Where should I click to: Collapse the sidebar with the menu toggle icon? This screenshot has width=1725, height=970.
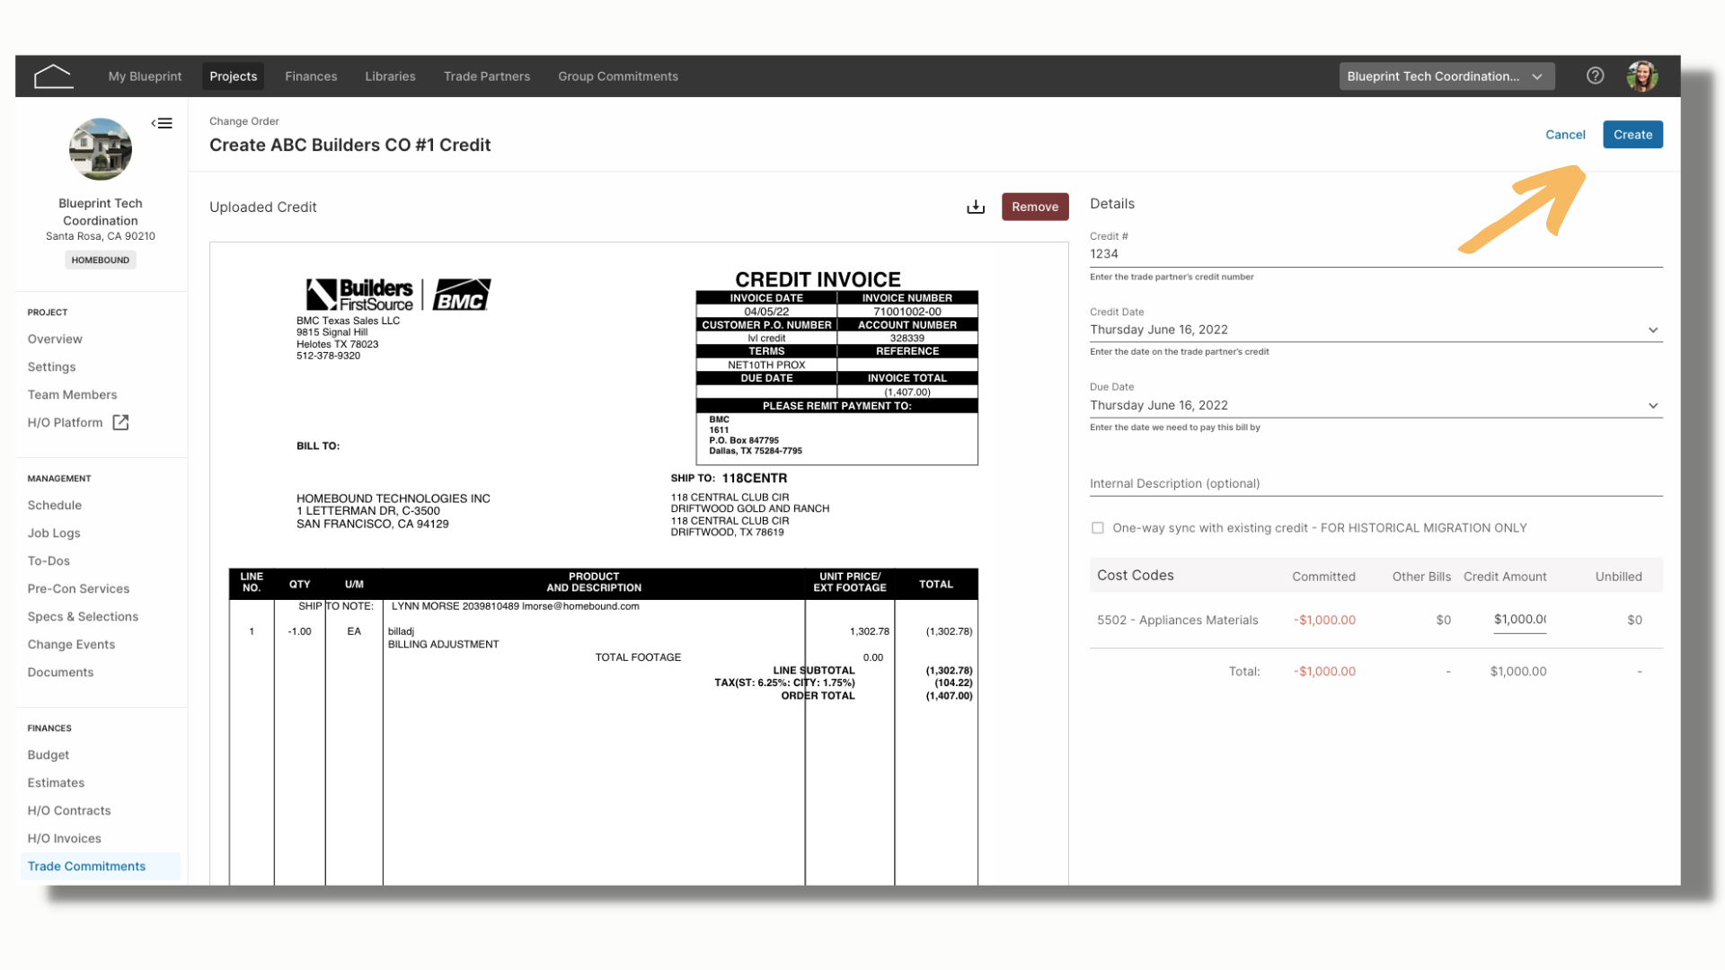[x=162, y=123]
